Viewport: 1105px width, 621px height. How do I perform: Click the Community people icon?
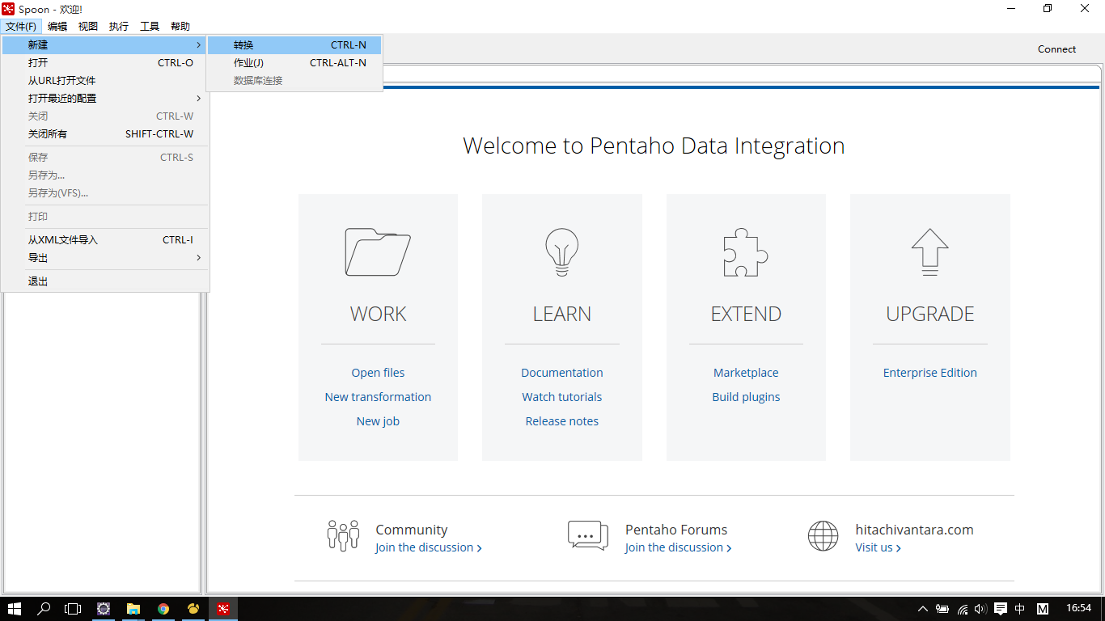coord(343,536)
